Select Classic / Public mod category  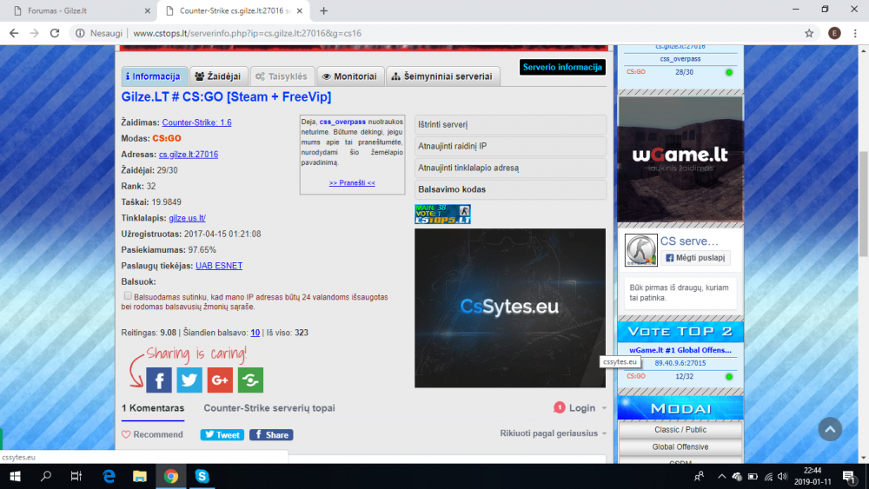[x=680, y=430]
